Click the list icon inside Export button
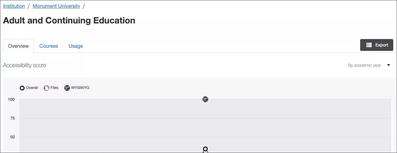This screenshot has width=397, height=153. [x=369, y=45]
